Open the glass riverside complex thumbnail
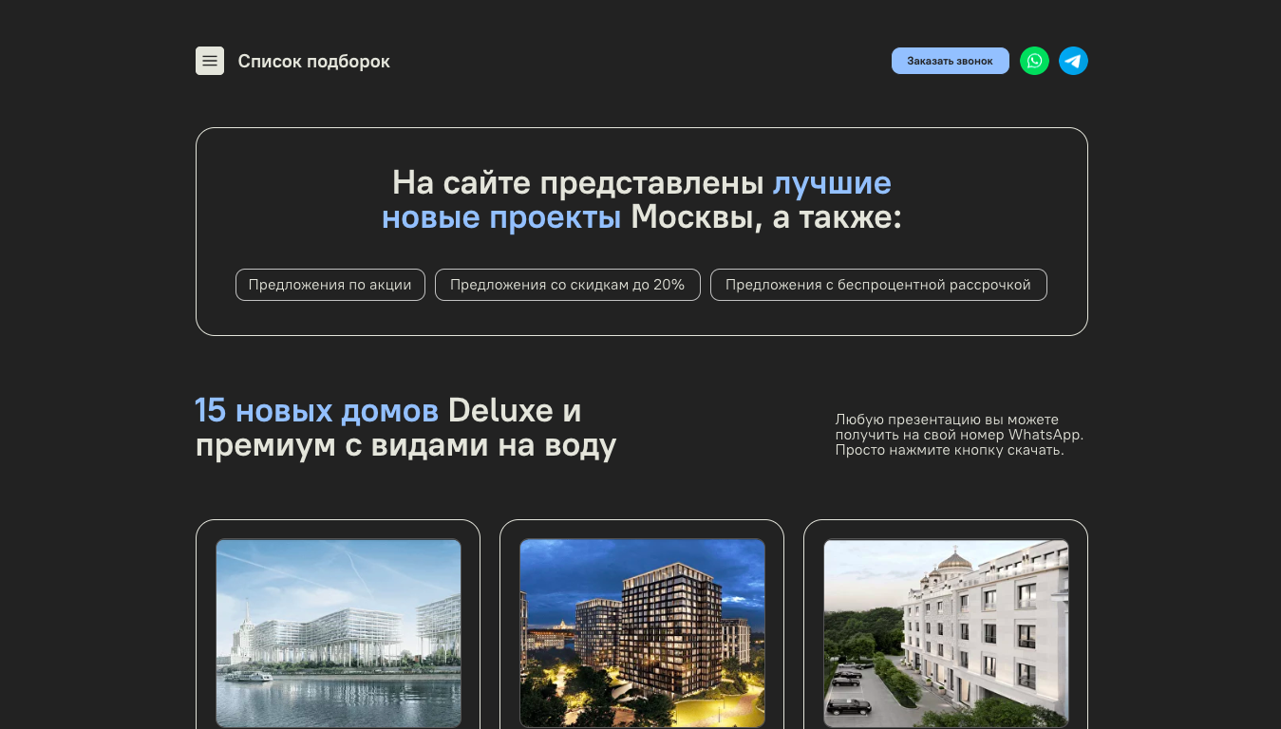Image resolution: width=1281 pixels, height=729 pixels. tap(338, 633)
